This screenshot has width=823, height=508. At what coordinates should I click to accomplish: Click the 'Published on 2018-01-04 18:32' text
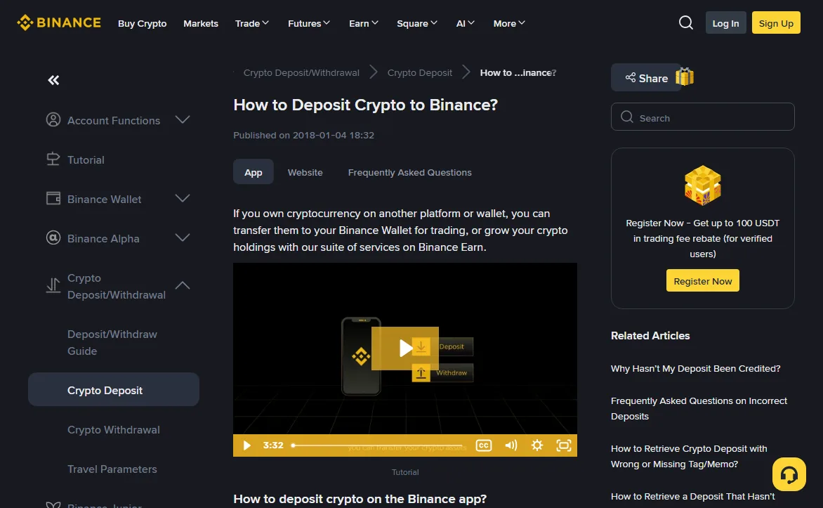[x=303, y=135]
